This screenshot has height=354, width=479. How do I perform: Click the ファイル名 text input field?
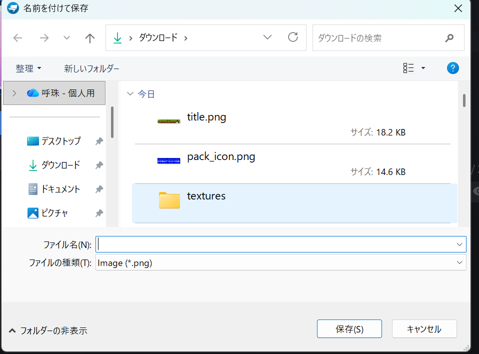coord(275,244)
